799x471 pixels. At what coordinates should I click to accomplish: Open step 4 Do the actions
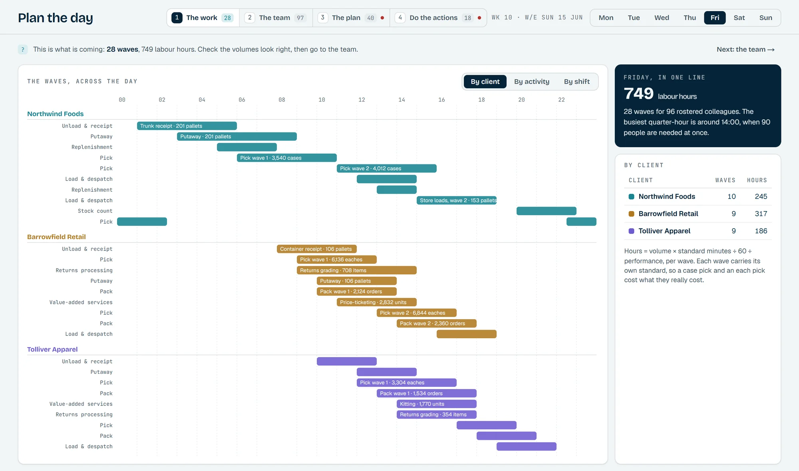438,18
